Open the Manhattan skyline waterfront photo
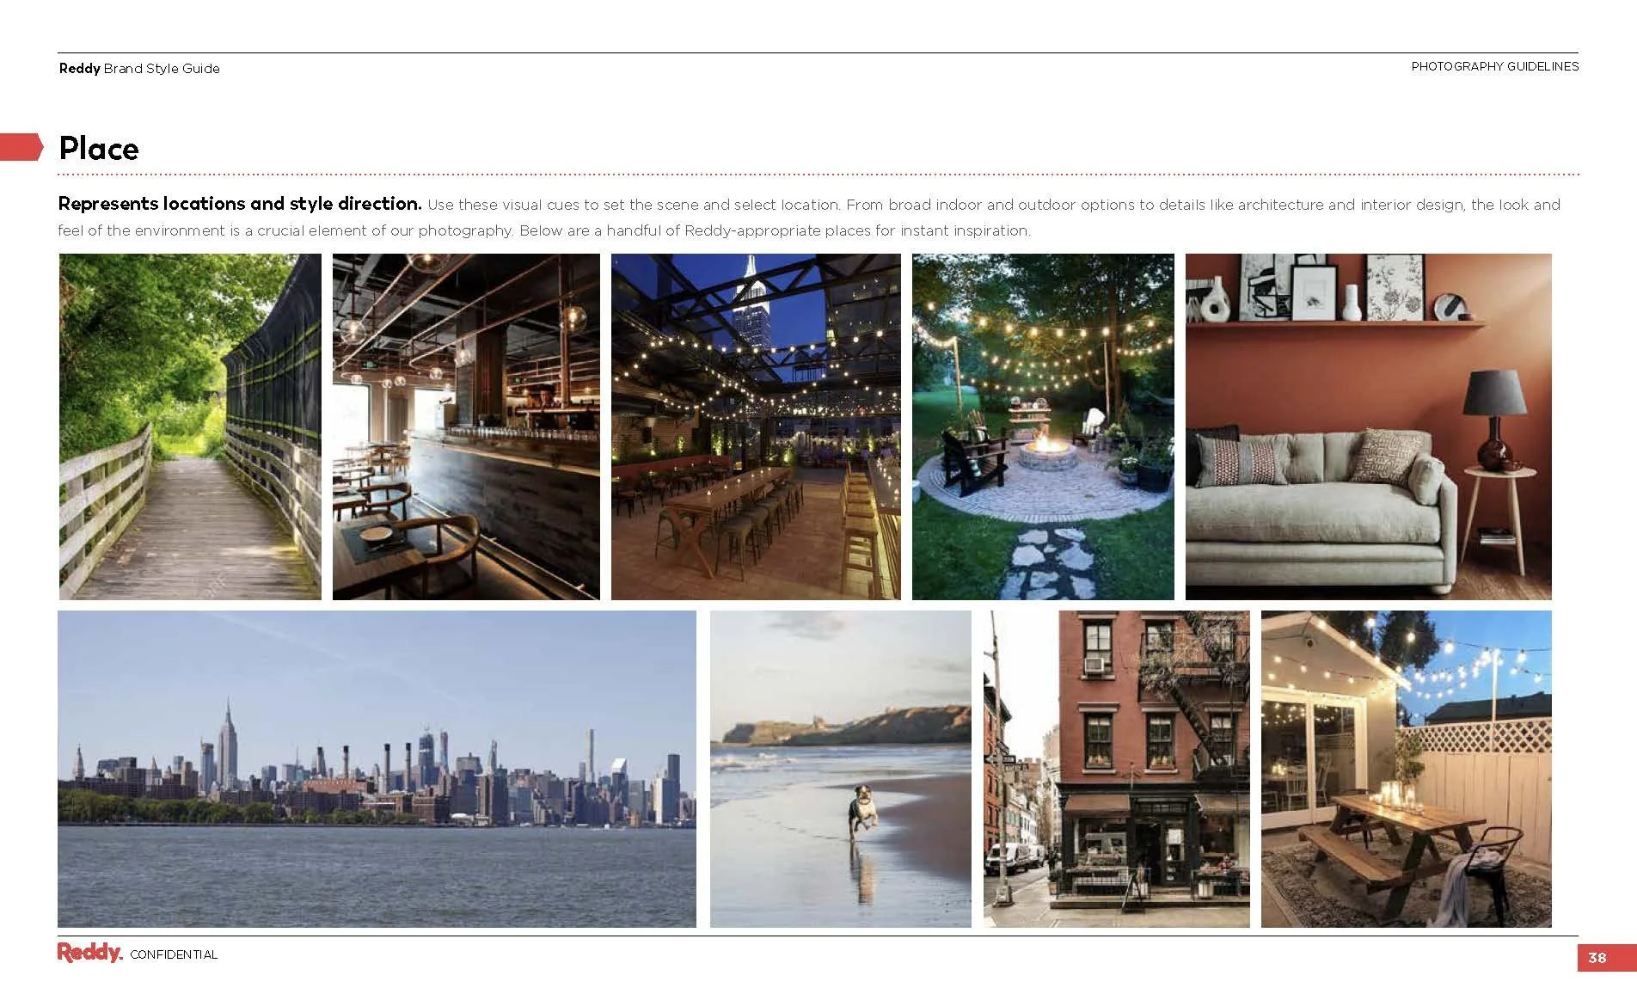This screenshot has width=1637, height=994. [377, 769]
